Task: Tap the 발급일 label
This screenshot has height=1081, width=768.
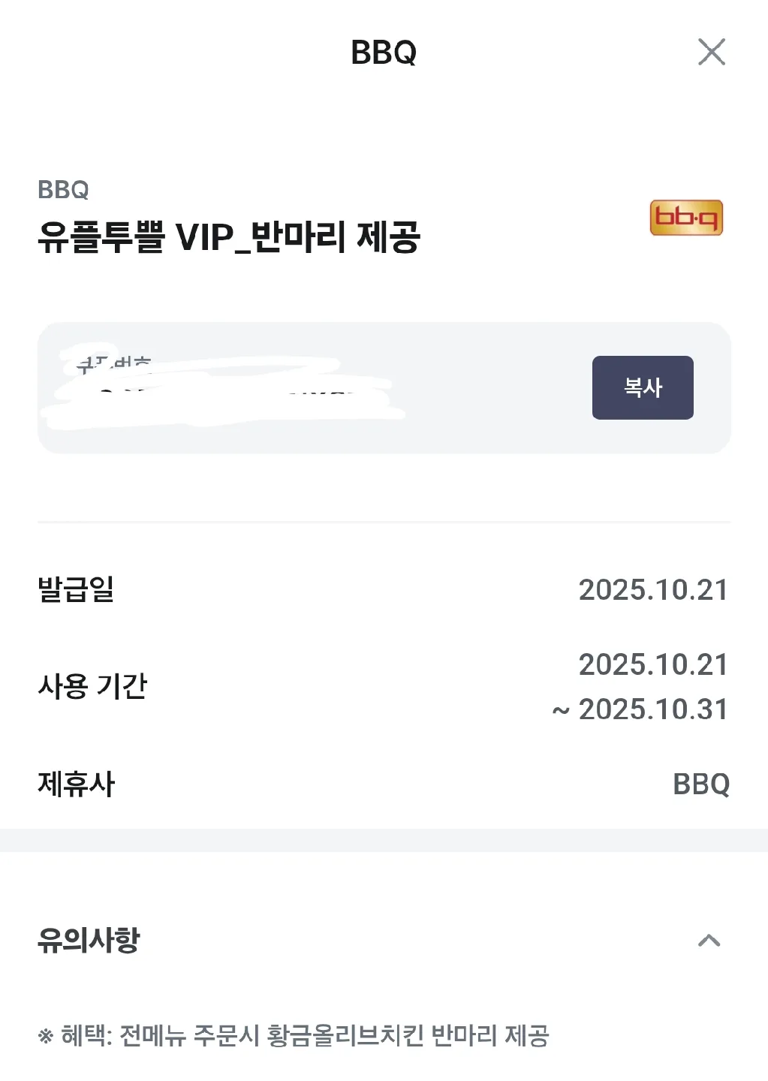Action: coord(76,589)
